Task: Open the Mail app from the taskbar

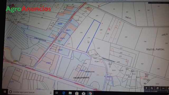Action: point(83,93)
